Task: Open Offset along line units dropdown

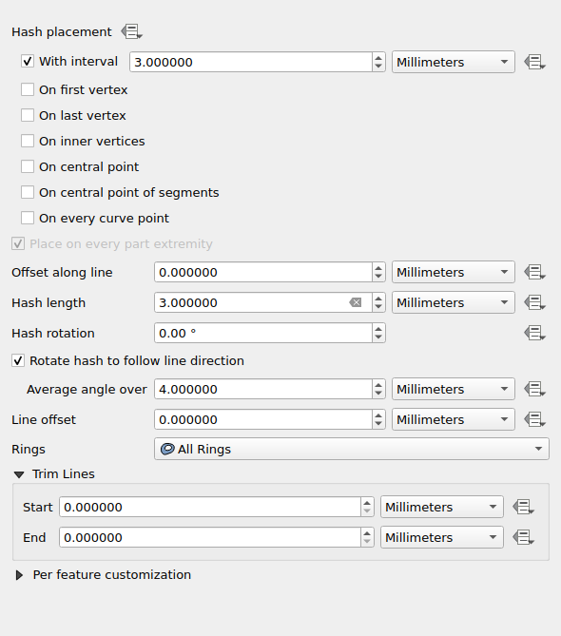Action: pyautogui.click(x=454, y=272)
